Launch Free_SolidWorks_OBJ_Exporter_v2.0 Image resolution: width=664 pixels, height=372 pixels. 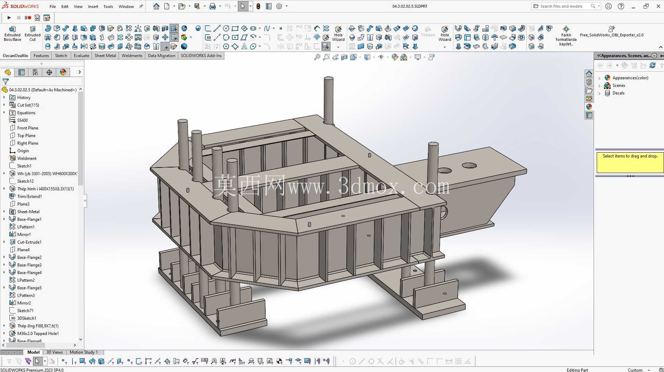coord(612,31)
